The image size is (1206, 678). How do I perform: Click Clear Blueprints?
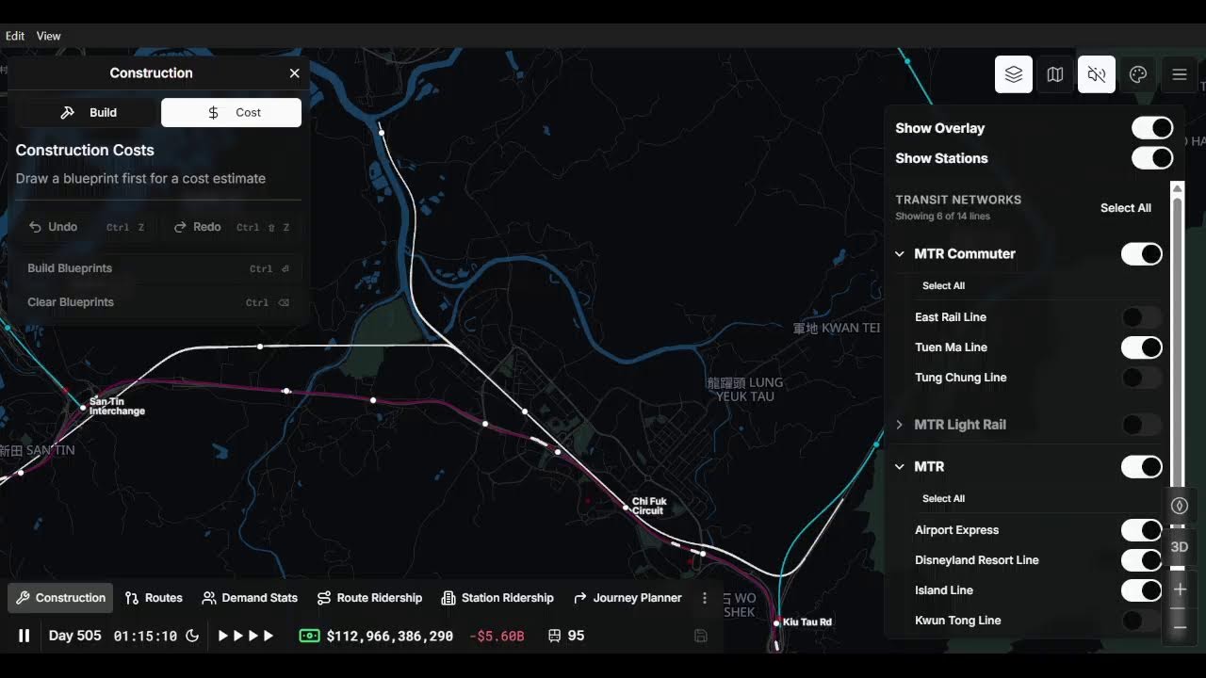[158, 302]
